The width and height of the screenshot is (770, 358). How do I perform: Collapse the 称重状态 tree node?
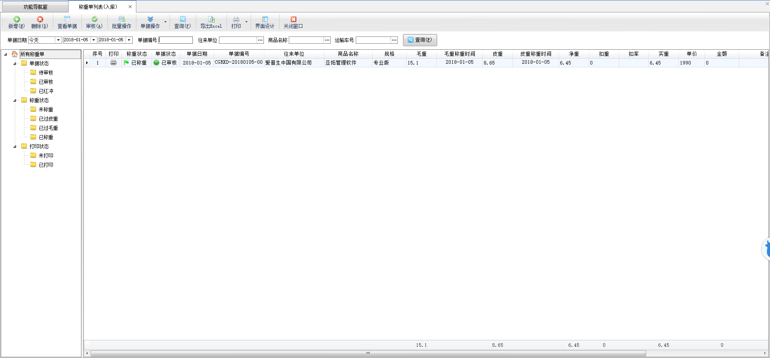(15, 101)
